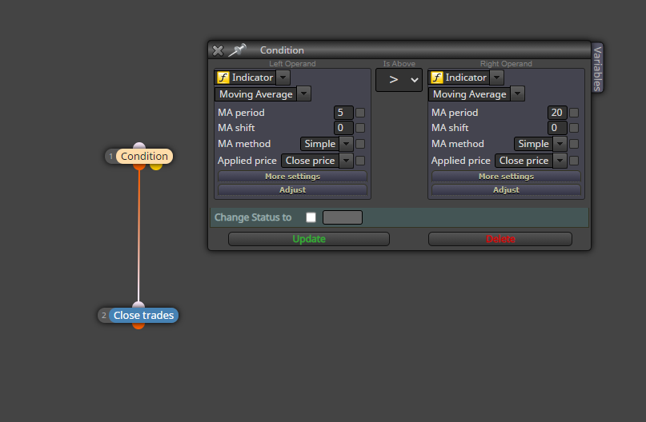The width and height of the screenshot is (646, 422).
Task: Select the Condition node block
Action: point(144,157)
